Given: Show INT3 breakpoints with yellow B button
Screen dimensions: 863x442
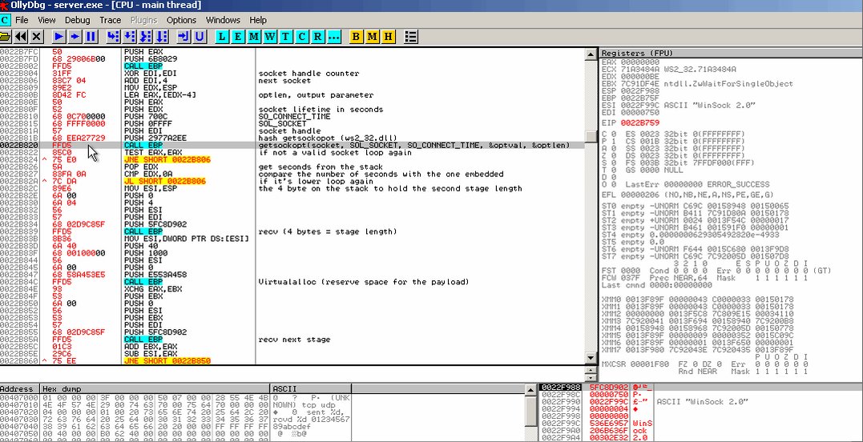Looking at the screenshot, I should (x=356, y=37).
